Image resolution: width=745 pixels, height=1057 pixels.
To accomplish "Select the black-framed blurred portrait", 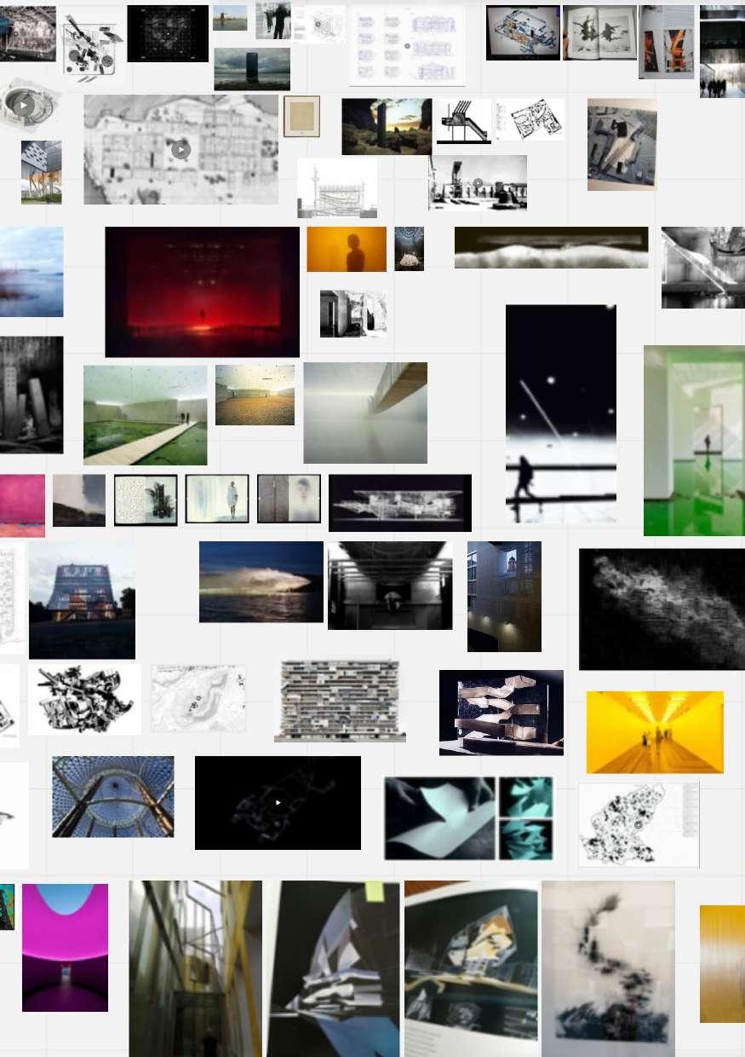I will point(289,499).
